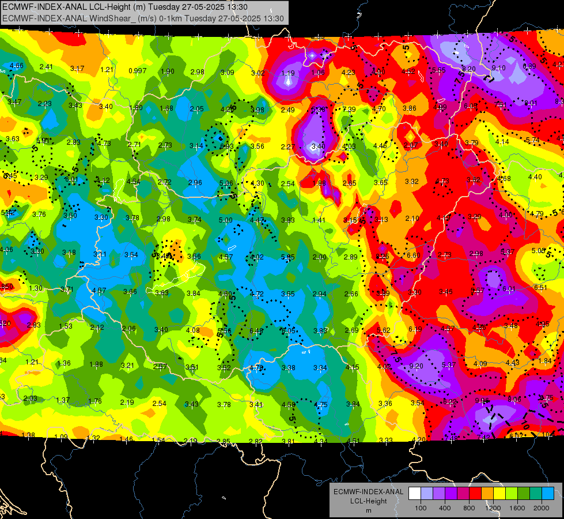
Task: Click the shear value 8.20
Action: pyautogui.click(x=469, y=69)
